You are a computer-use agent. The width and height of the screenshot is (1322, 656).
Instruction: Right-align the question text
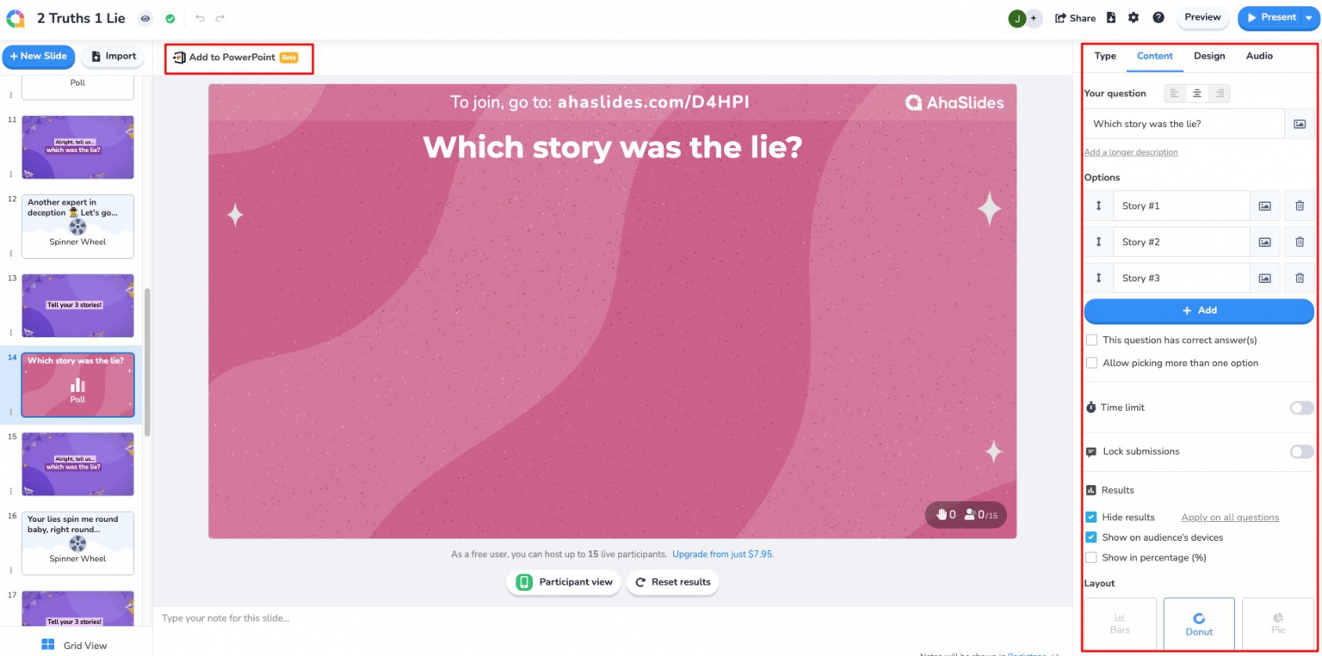[1218, 94]
